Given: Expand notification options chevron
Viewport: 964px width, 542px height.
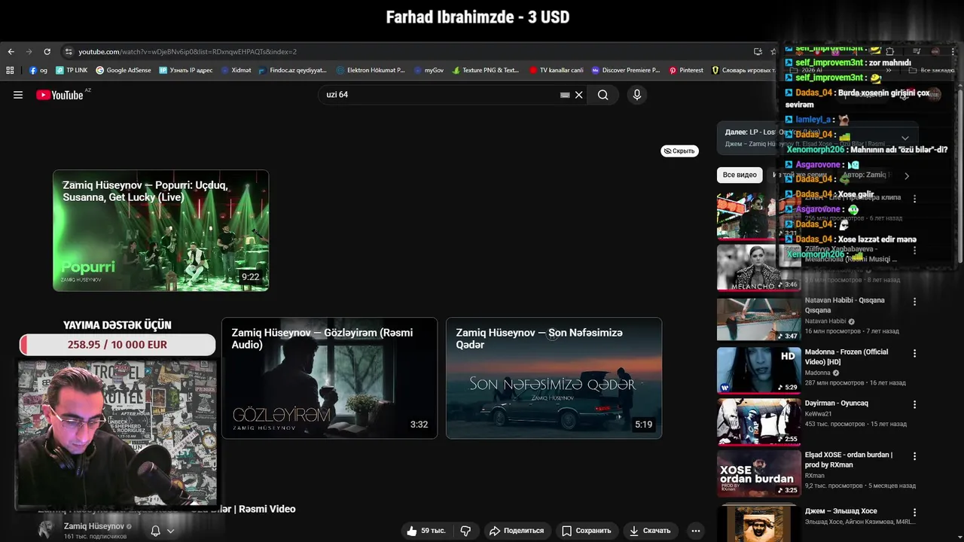Looking at the screenshot, I should click(171, 531).
